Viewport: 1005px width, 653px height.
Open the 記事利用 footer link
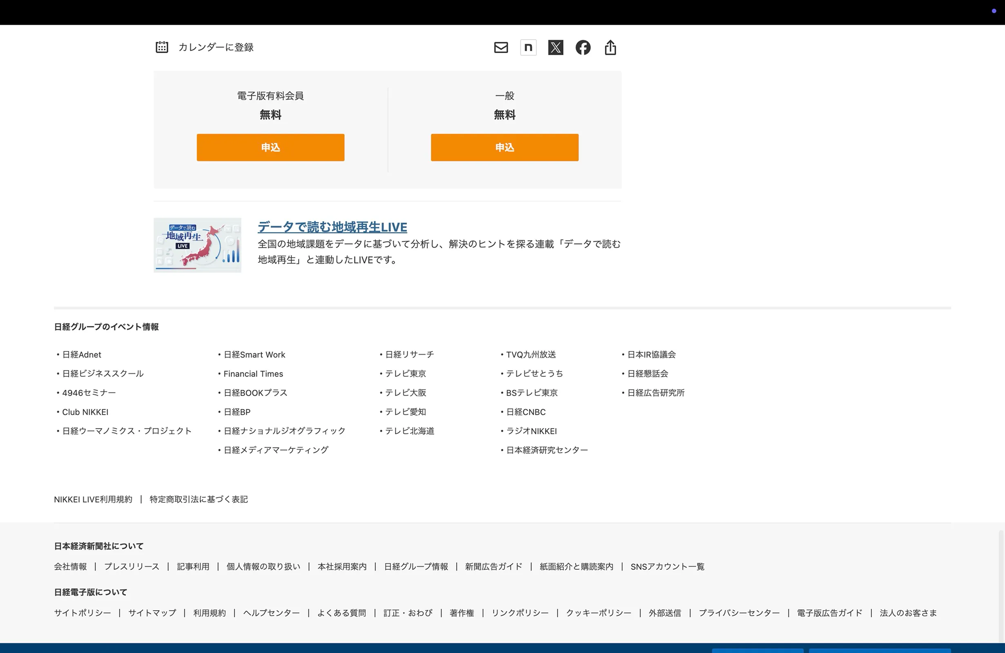[x=193, y=567]
